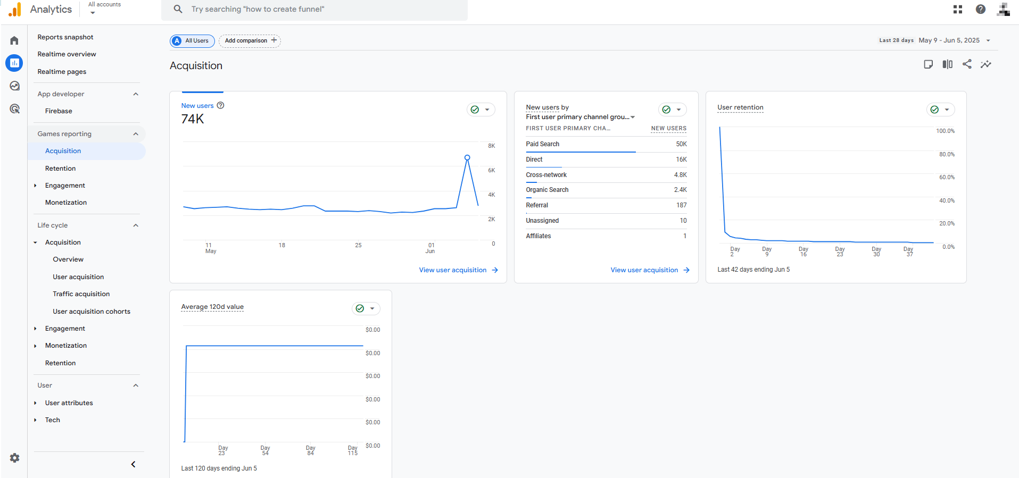This screenshot has width=1019, height=478.
Task: Click the Edit comparisons columns icon
Action: pyautogui.click(x=947, y=64)
